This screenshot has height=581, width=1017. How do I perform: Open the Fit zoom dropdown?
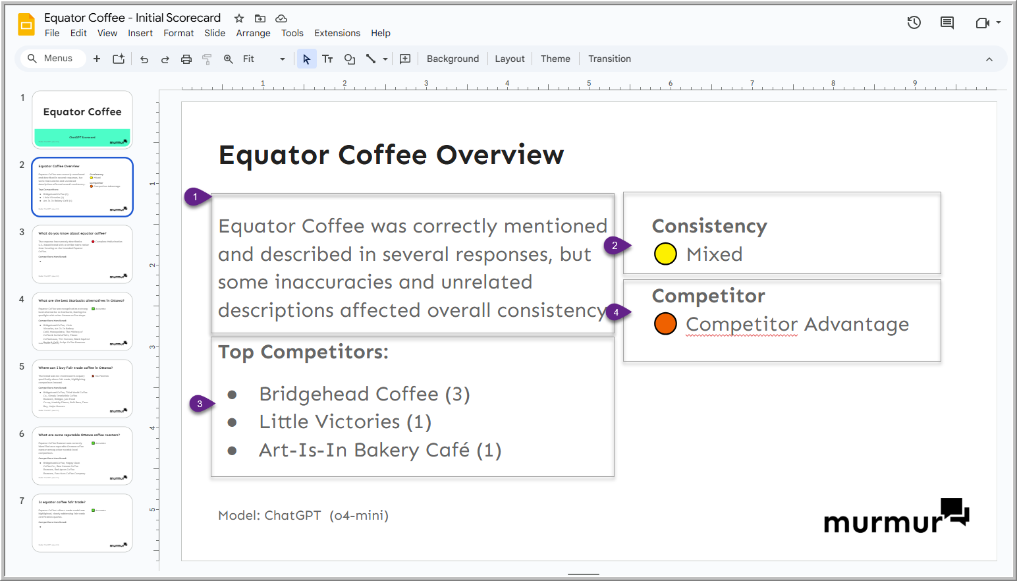[x=282, y=59]
